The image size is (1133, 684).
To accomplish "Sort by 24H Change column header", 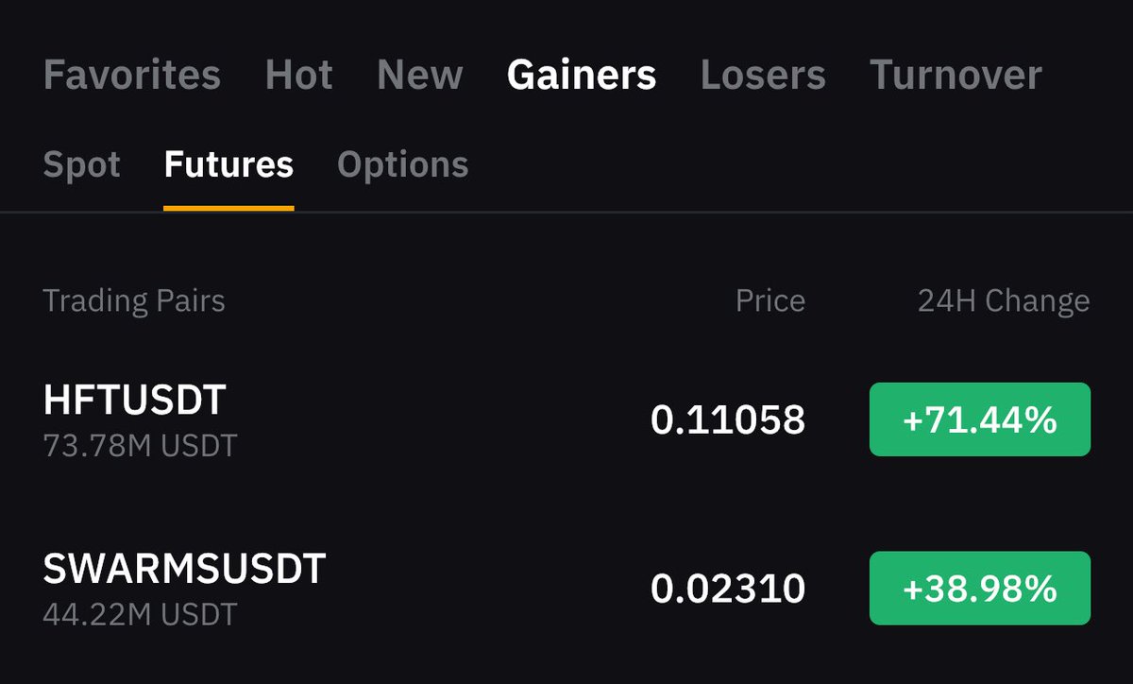I will [x=1004, y=301].
